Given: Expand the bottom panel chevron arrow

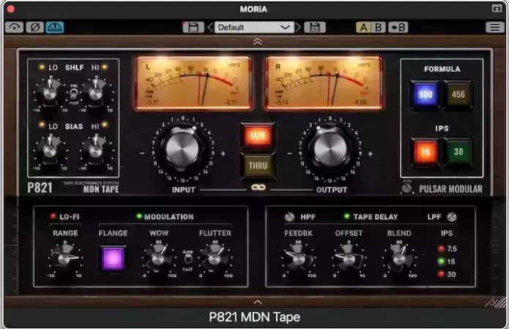Looking at the screenshot, I should [x=257, y=300].
